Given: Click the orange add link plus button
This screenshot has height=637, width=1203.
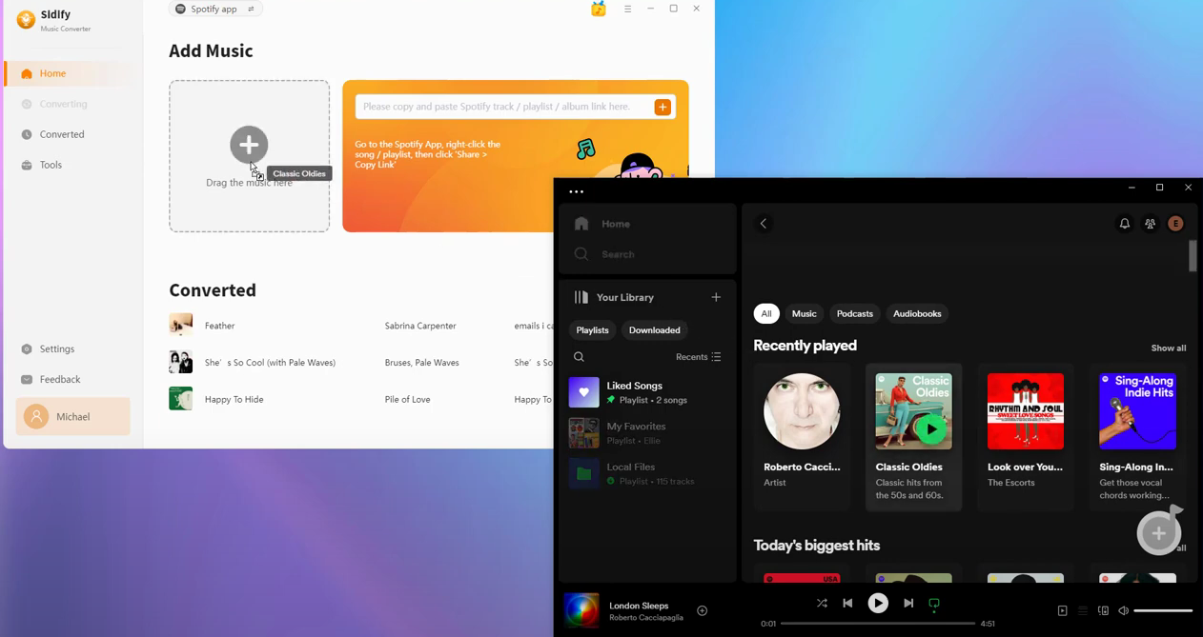Looking at the screenshot, I should (x=663, y=107).
